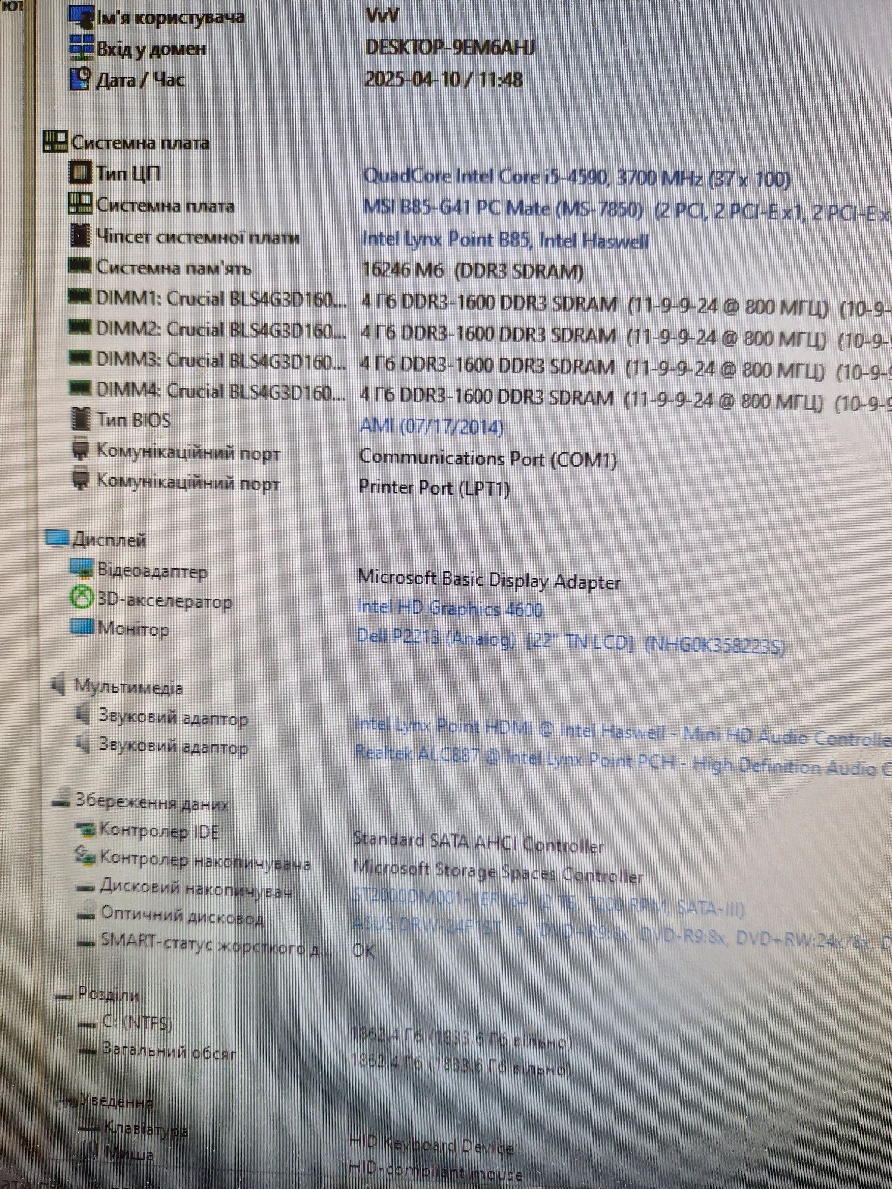Open the Realtek ALC887 audio link

(x=622, y=760)
